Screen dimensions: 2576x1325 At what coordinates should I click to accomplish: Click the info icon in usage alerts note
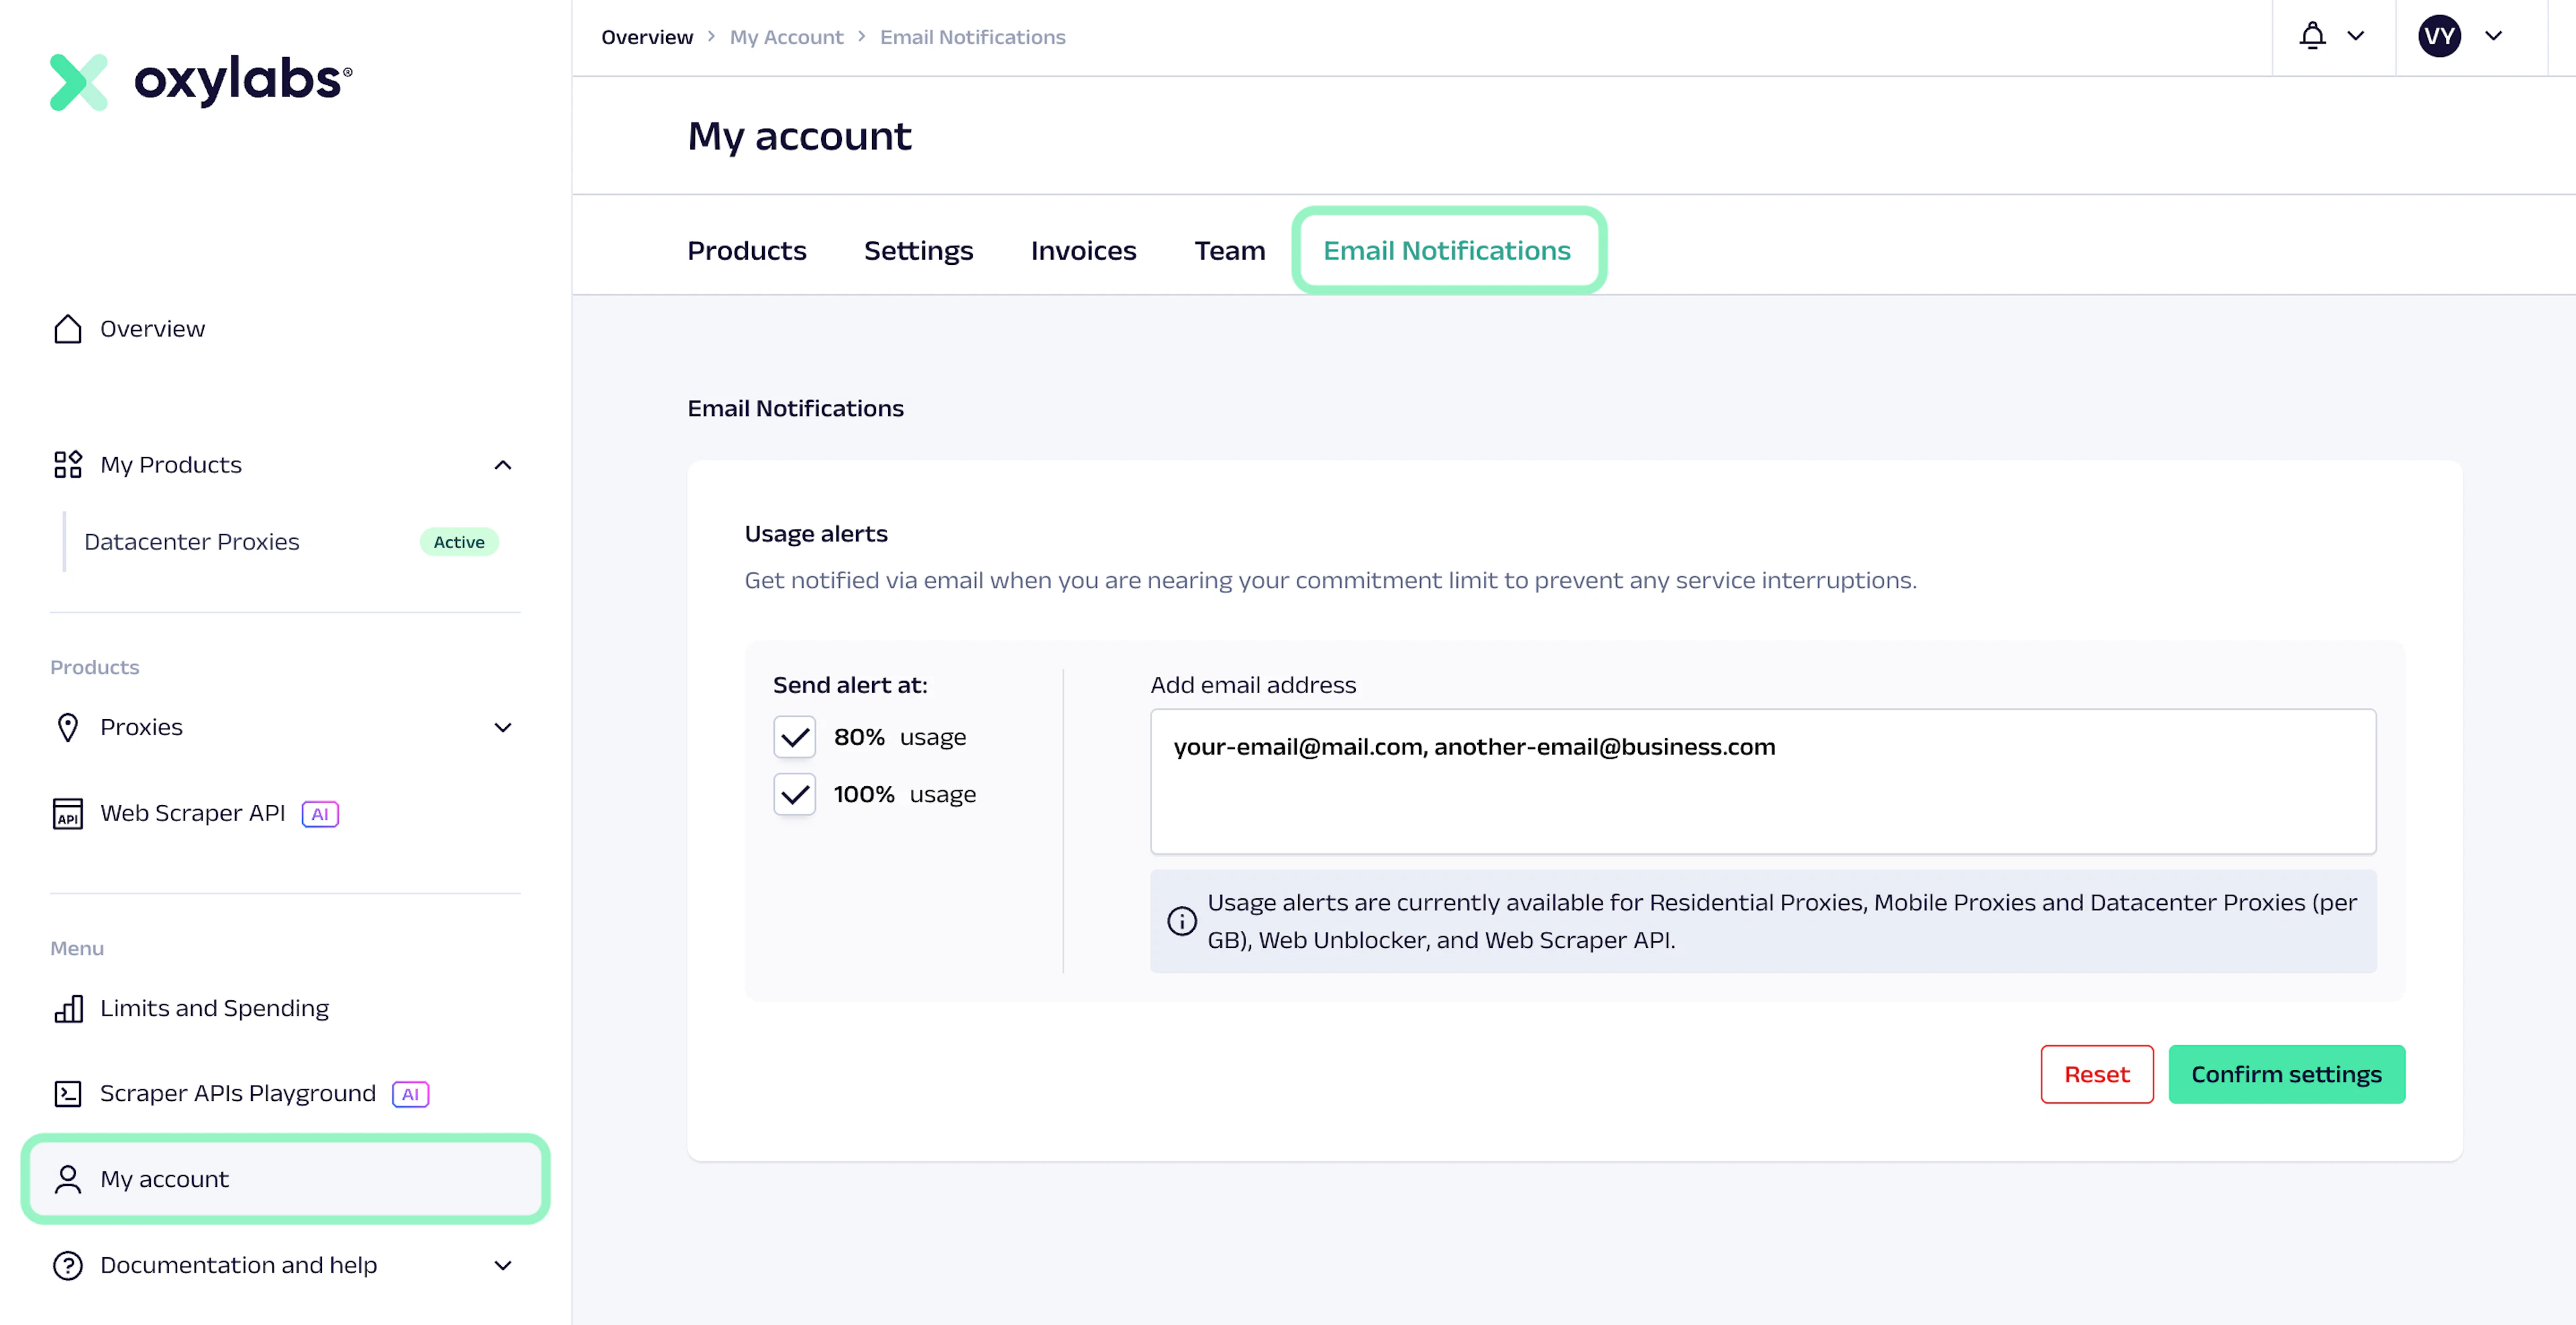click(1182, 921)
